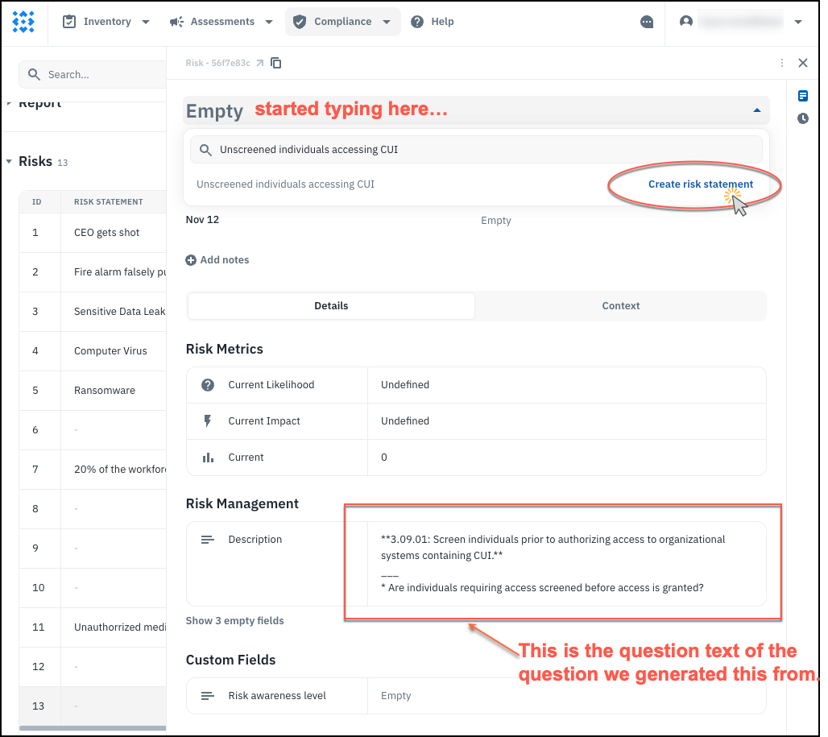The image size is (828, 737).
Task: Select the Ransomware risk row
Action: [x=105, y=391]
